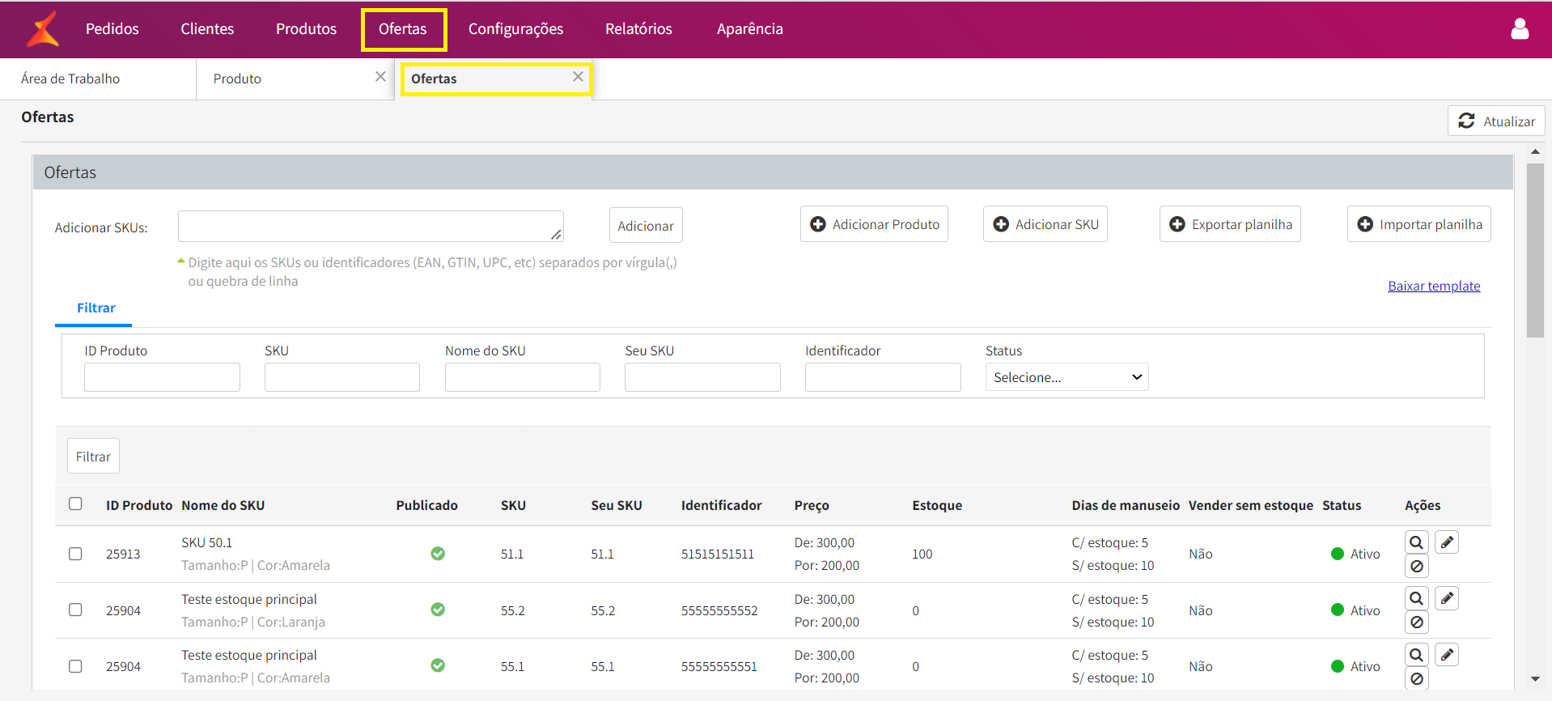Image resolution: width=1552 pixels, height=701 pixels.
Task: Click the ID Produto 25913 cell
Action: point(123,554)
